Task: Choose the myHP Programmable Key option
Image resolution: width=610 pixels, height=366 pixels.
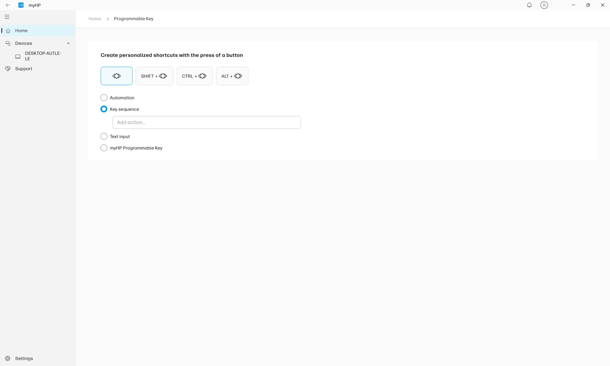Action: [x=104, y=148]
